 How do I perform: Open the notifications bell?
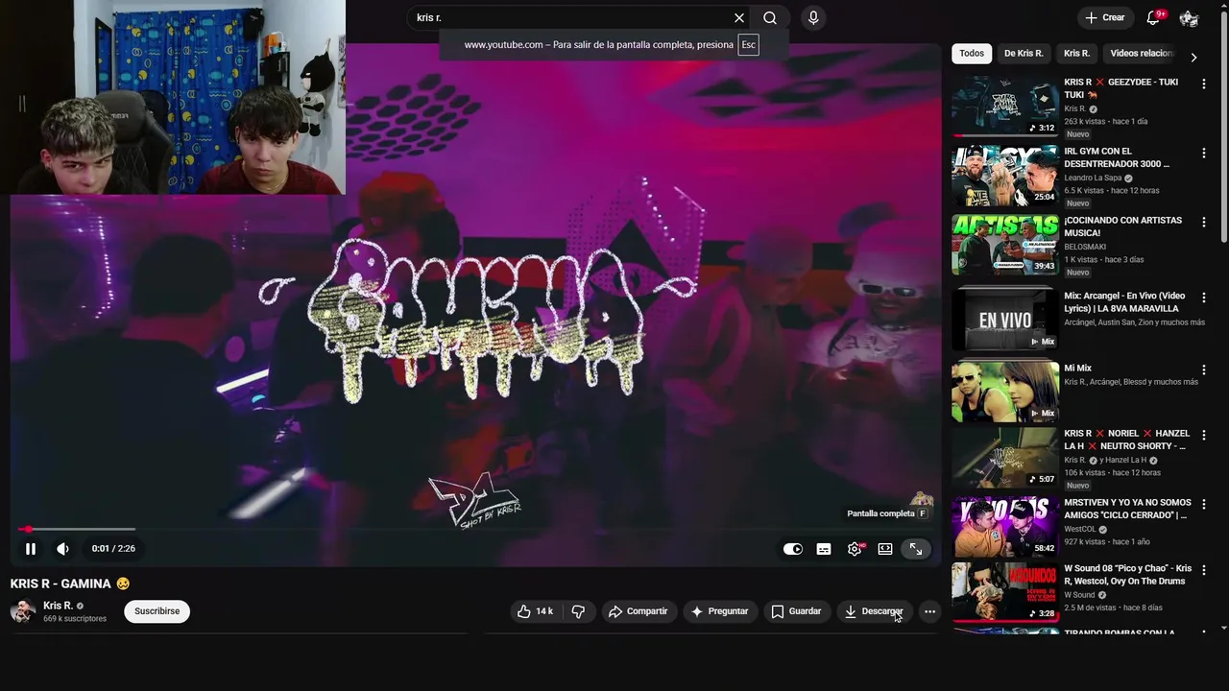click(x=1153, y=18)
